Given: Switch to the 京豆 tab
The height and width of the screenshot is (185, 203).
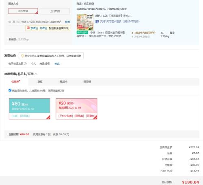Looking at the screenshot, I should pyautogui.click(x=40, y=82).
